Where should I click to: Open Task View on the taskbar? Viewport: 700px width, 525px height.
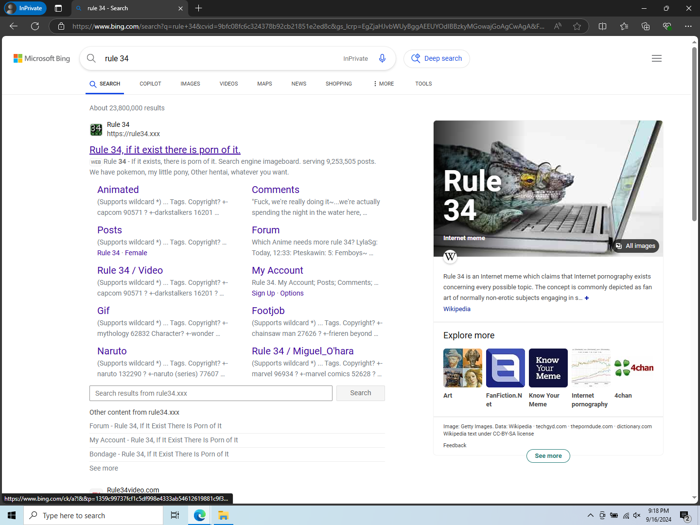(175, 515)
